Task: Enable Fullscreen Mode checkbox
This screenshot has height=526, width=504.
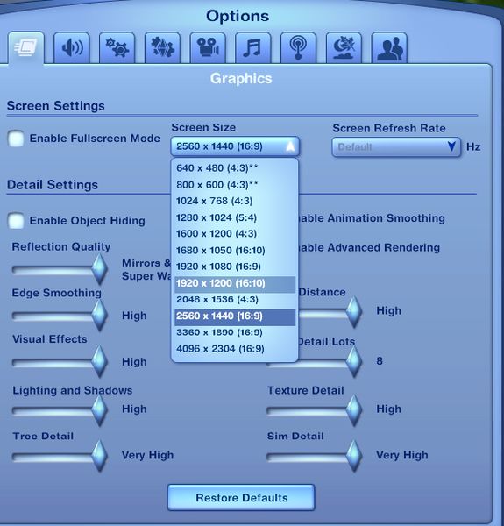Action: [16, 139]
